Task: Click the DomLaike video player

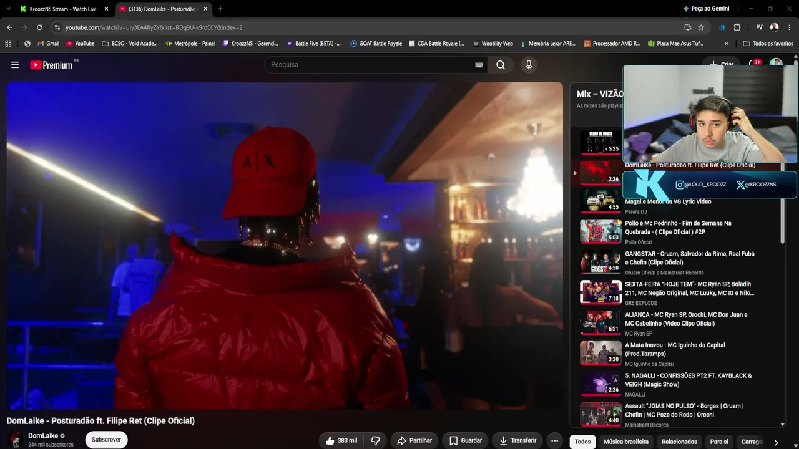Action: pyautogui.click(x=285, y=246)
